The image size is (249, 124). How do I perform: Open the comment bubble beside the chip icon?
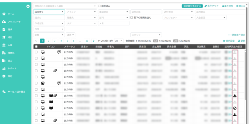coord(59,83)
